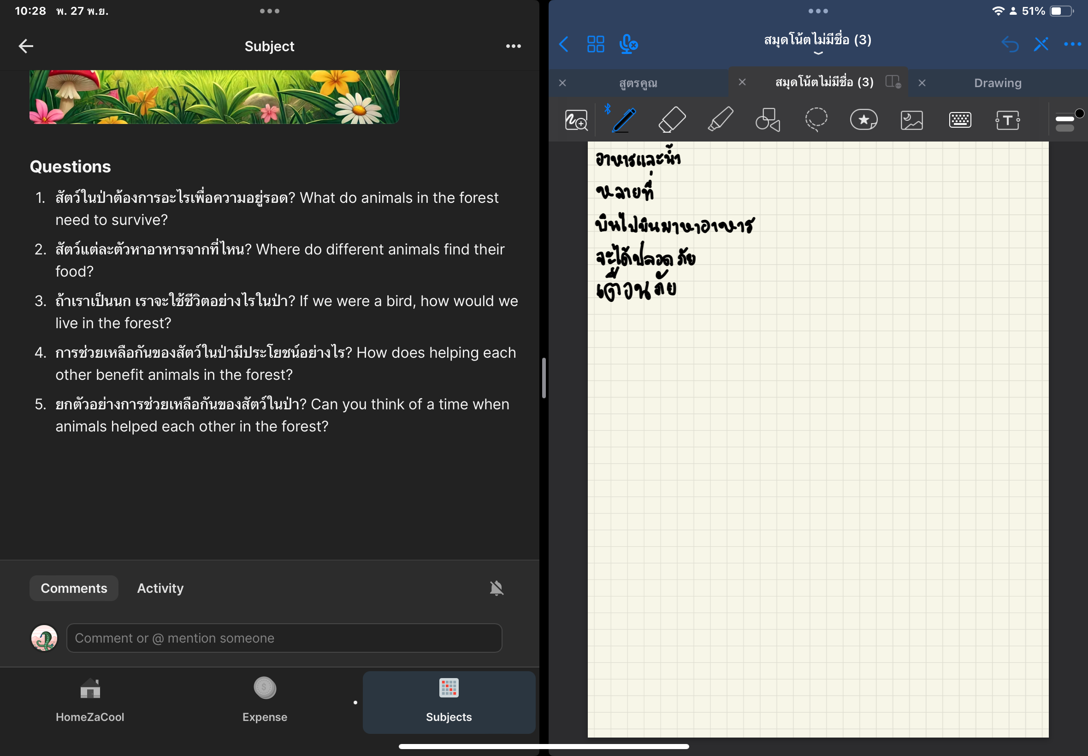Switch to the Drawing document tab
The width and height of the screenshot is (1088, 756).
[x=998, y=83]
